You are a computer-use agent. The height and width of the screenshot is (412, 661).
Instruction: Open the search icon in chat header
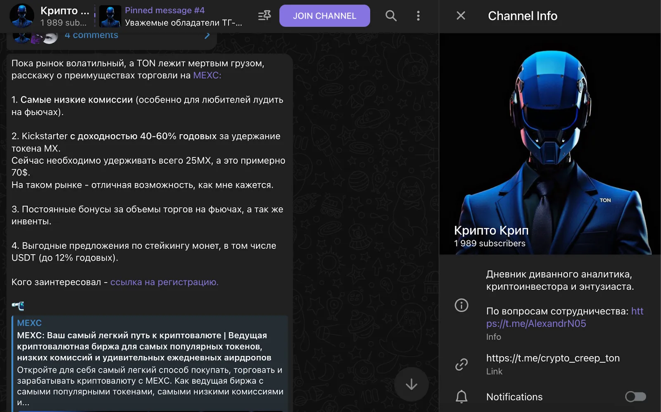tap(391, 16)
